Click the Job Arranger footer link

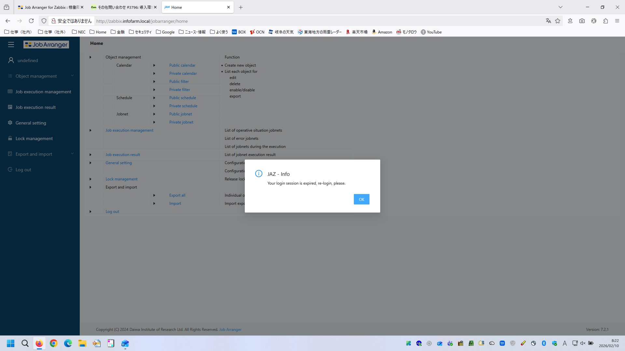tap(230, 330)
